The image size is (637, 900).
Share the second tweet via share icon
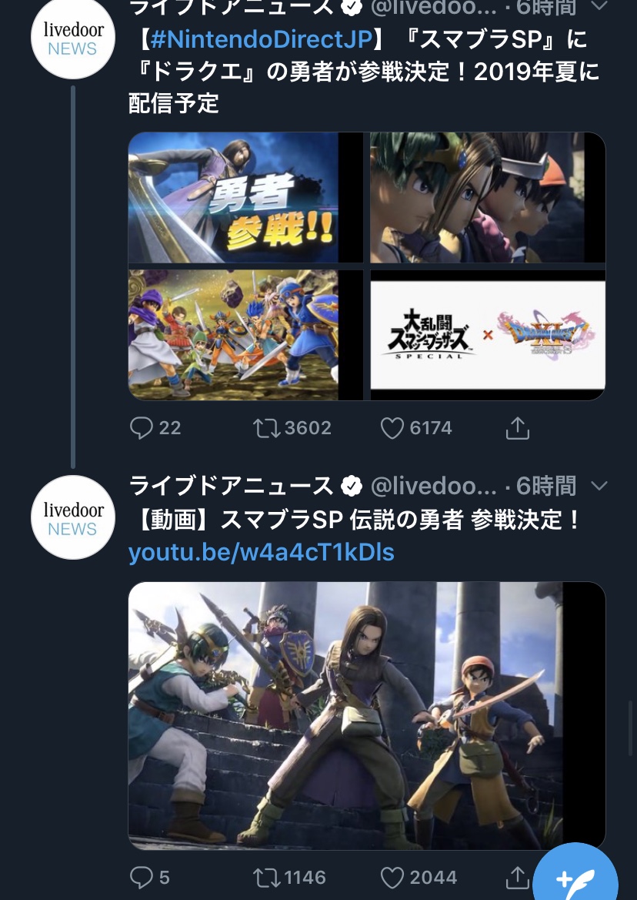(x=517, y=878)
